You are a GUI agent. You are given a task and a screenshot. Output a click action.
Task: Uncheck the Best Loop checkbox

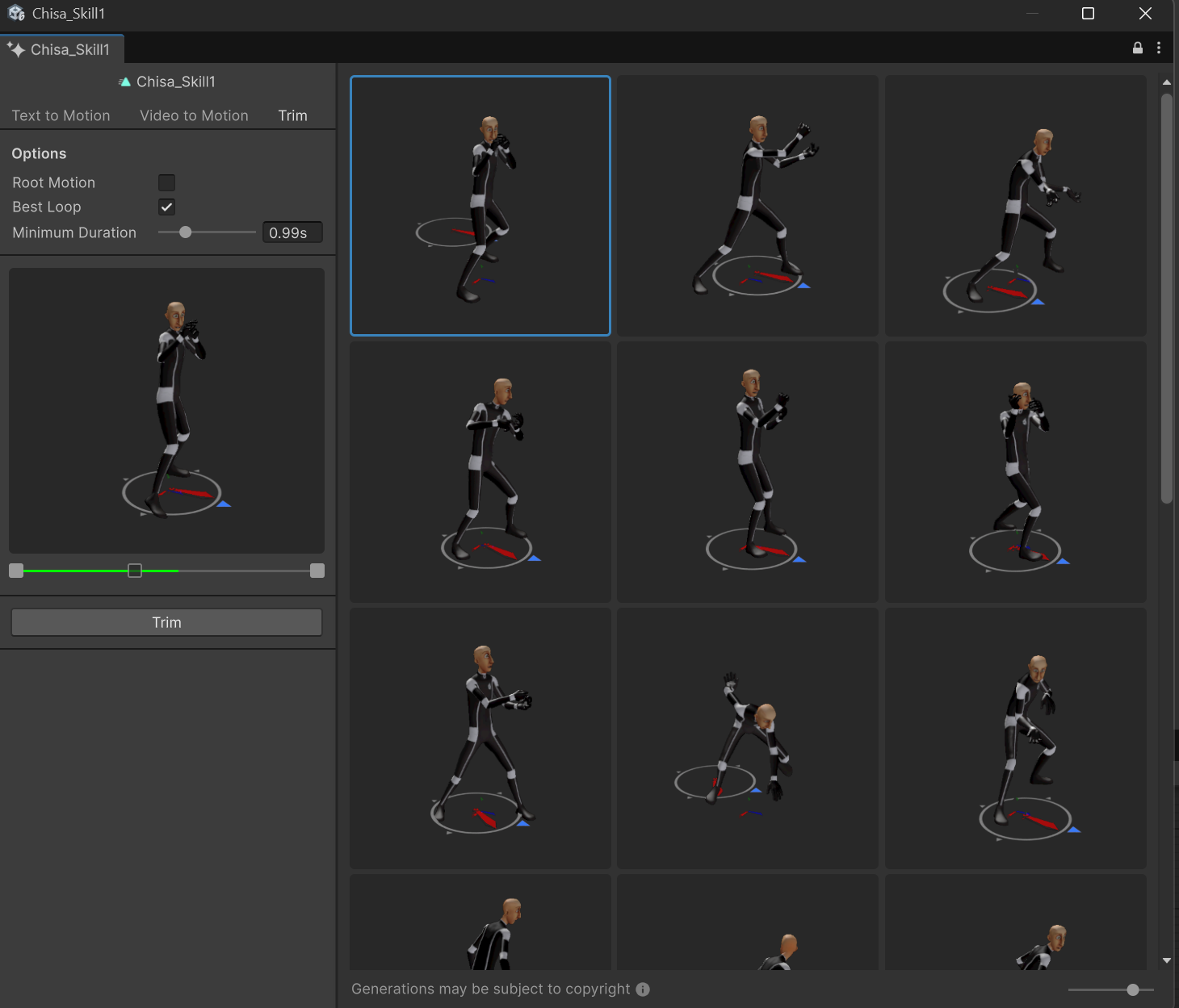point(166,207)
